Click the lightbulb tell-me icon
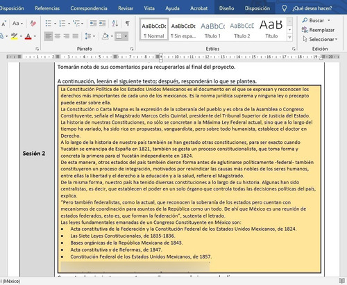 (284, 8)
